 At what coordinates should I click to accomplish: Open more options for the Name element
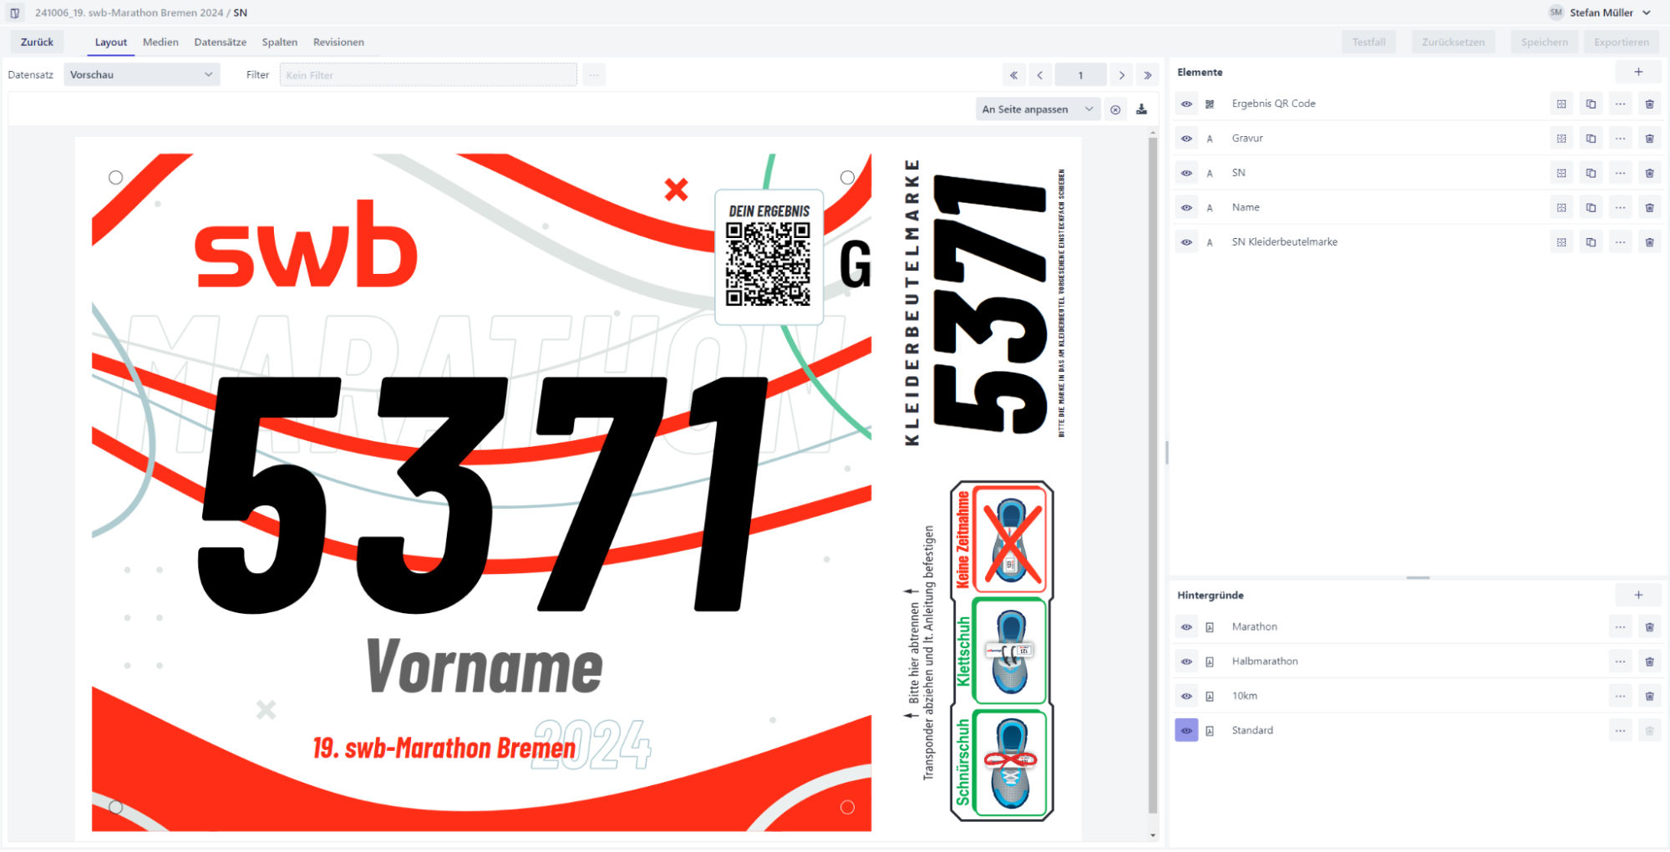tap(1620, 208)
